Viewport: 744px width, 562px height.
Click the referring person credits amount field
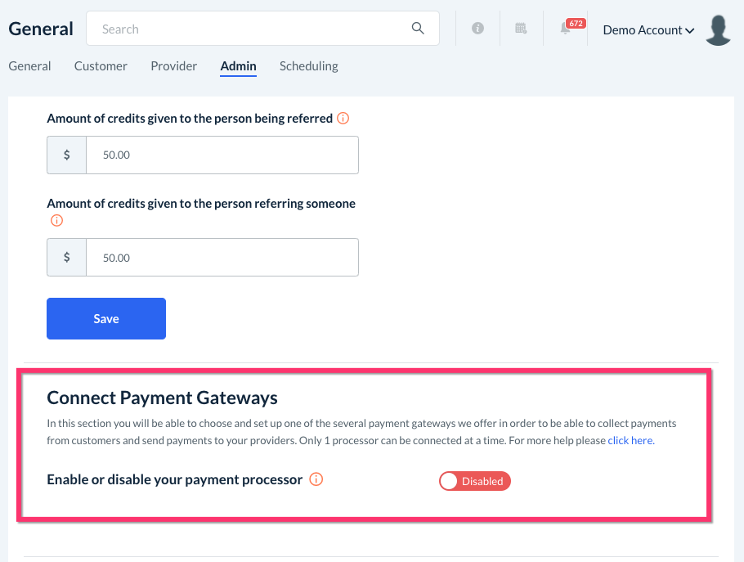(222, 258)
